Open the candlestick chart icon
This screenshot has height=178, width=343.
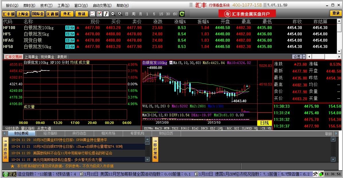click(x=99, y=14)
